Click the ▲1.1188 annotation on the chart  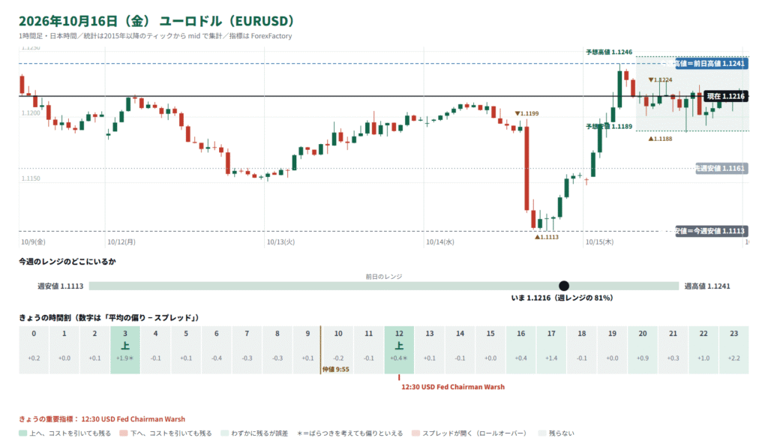pyautogui.click(x=660, y=139)
